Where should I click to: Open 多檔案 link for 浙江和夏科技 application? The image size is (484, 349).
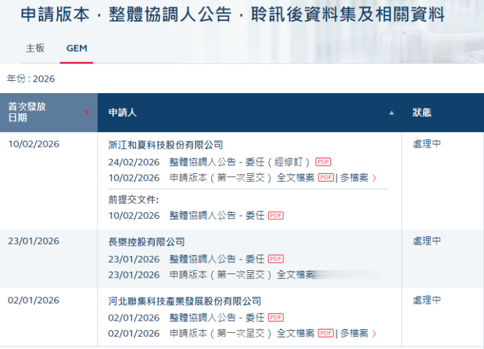pyautogui.click(x=354, y=178)
